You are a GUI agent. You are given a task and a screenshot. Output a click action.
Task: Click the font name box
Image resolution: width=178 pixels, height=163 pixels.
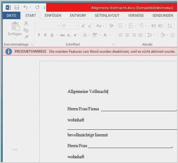pos(48,26)
